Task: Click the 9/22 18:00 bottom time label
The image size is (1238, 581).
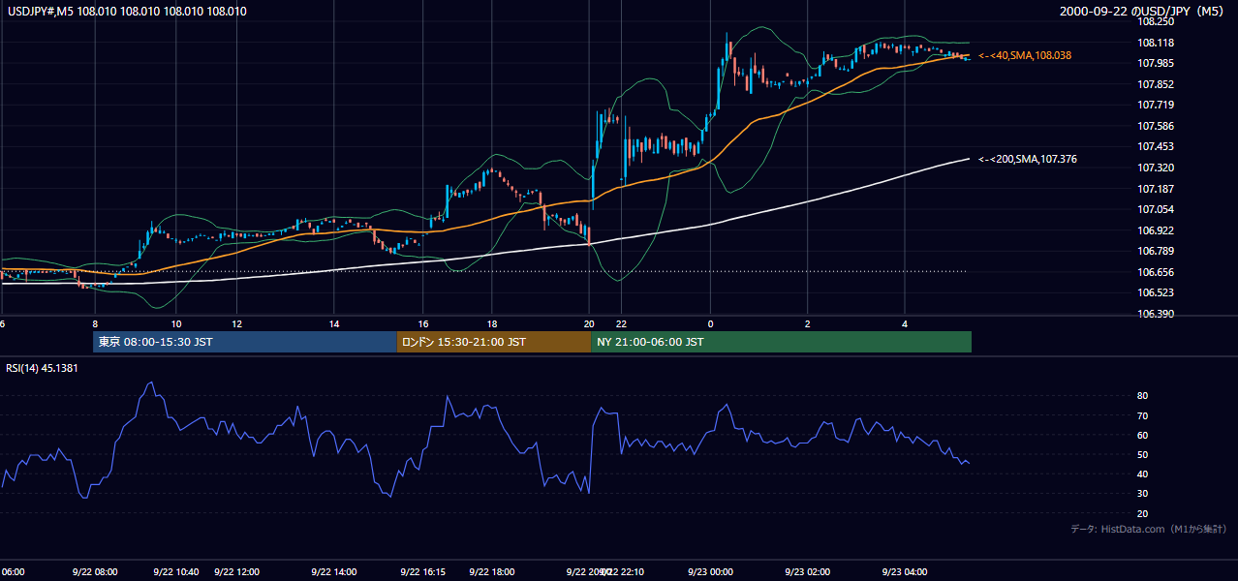Action: point(492,571)
